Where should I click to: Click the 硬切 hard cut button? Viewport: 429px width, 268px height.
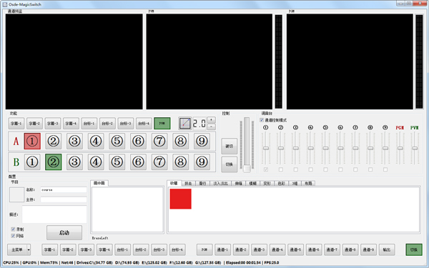click(x=229, y=147)
